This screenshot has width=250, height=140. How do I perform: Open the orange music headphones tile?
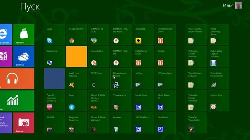(x=17, y=79)
